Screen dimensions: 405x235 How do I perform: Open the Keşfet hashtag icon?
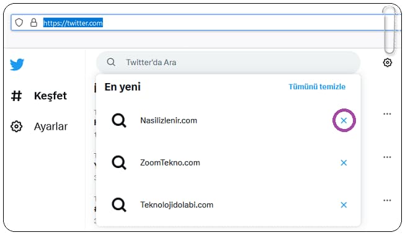point(16,96)
